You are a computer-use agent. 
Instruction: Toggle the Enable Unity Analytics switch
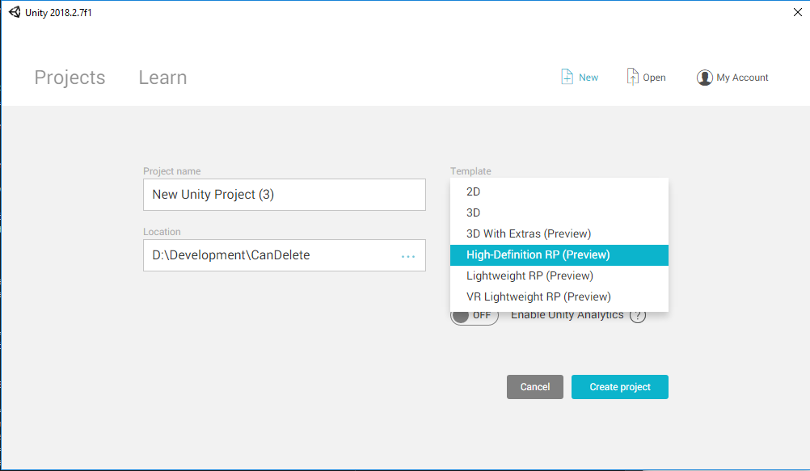475,315
